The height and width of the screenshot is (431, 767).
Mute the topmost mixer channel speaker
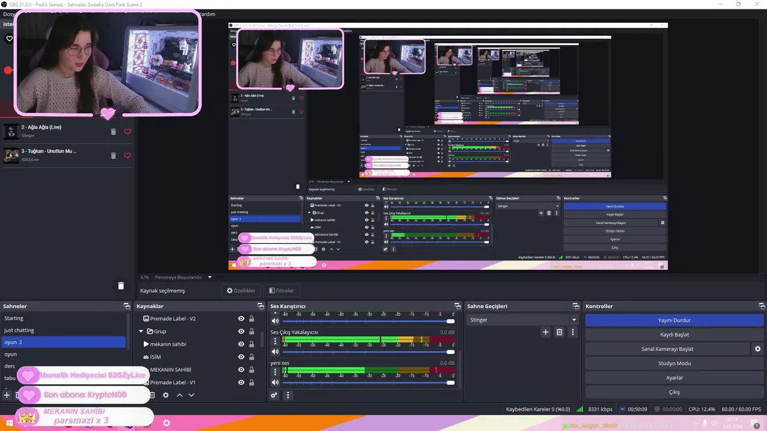point(275,321)
